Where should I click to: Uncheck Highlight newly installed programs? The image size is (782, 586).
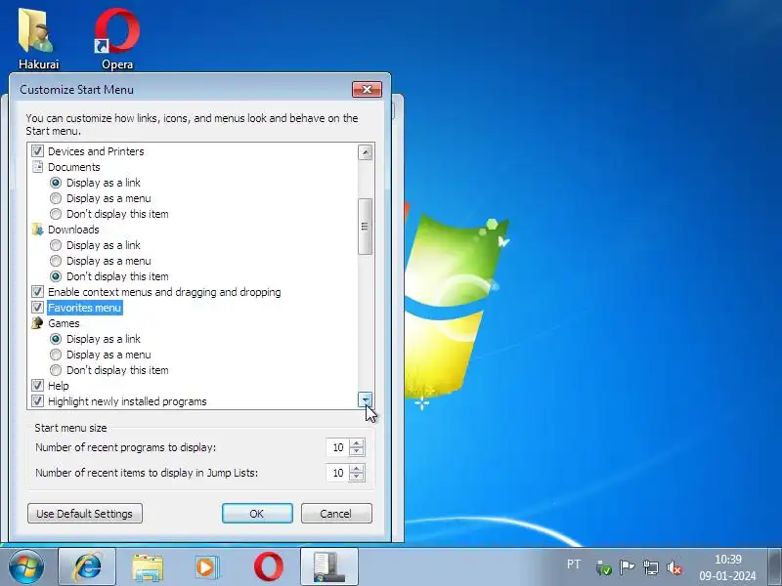click(37, 401)
